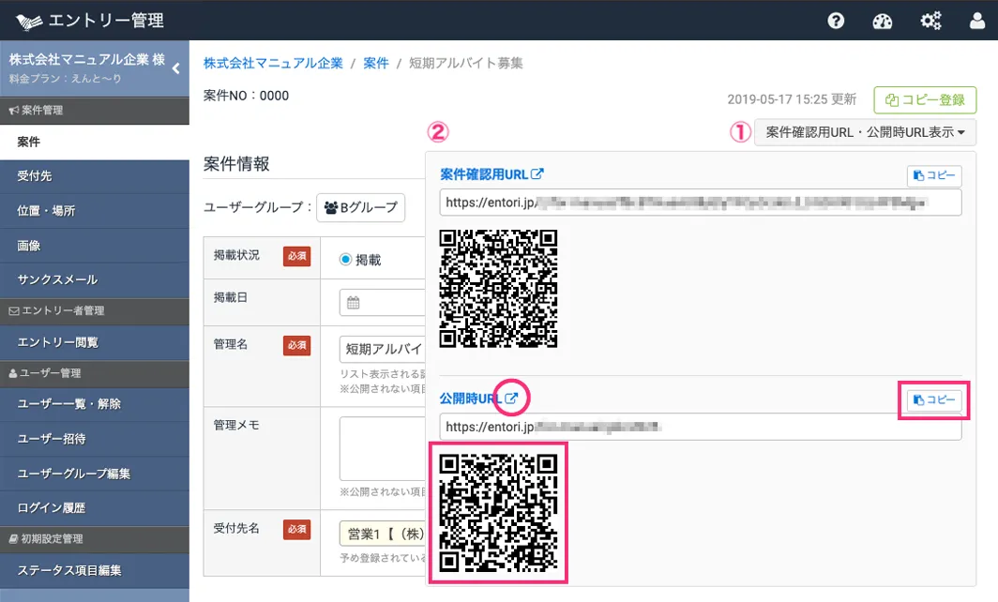Expand the 案件確認用URL・公開時URL表示 dropdown
This screenshot has height=602, width=998.
pyautogui.click(x=865, y=132)
